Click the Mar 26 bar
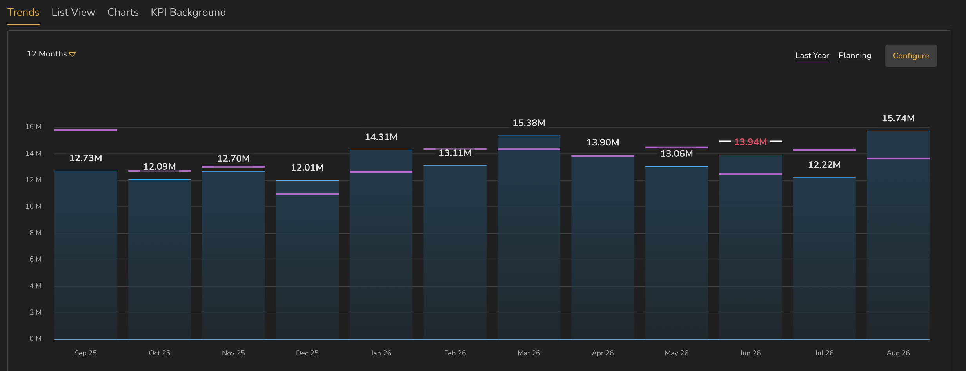This screenshot has width=966, height=371. (529, 237)
